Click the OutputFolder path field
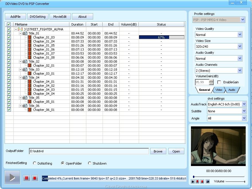Screen dimensions: 252x189 pyautogui.click(x=89, y=151)
